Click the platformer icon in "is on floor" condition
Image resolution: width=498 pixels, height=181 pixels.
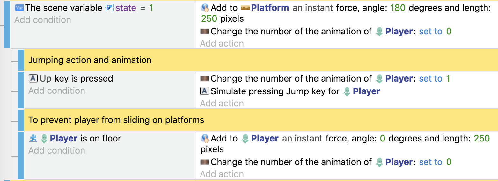coord(33,138)
